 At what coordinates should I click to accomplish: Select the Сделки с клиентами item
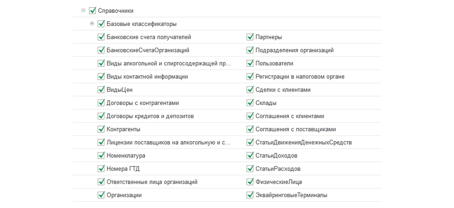tap(283, 90)
